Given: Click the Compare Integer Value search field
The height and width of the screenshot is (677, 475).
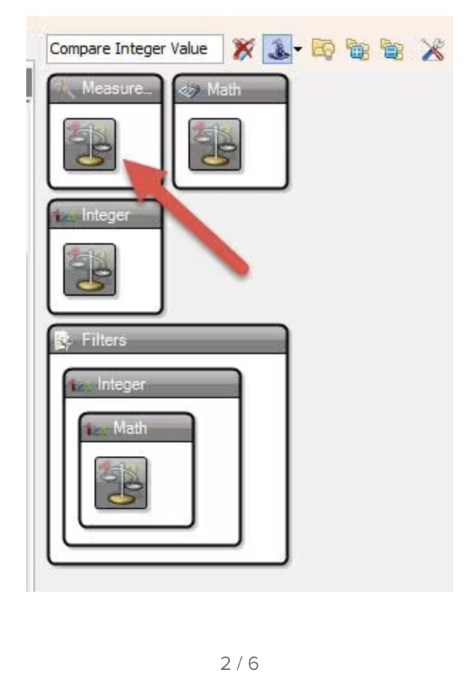Looking at the screenshot, I should click(x=134, y=49).
